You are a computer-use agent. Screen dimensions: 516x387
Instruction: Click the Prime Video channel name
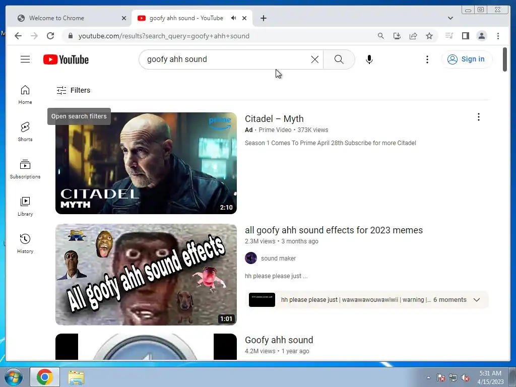pos(275,130)
